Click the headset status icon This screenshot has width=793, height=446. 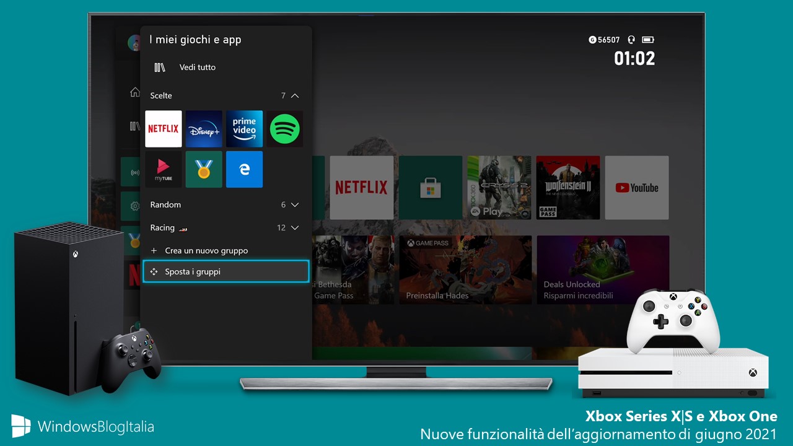631,40
